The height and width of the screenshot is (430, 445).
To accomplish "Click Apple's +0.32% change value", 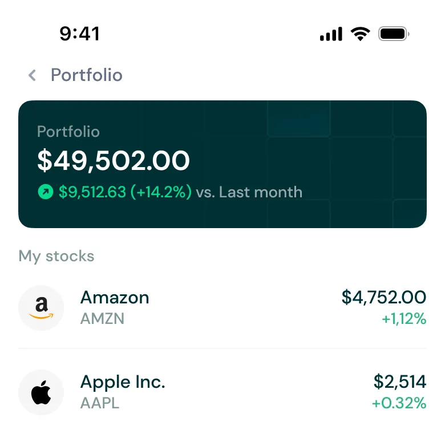I will (x=399, y=403).
